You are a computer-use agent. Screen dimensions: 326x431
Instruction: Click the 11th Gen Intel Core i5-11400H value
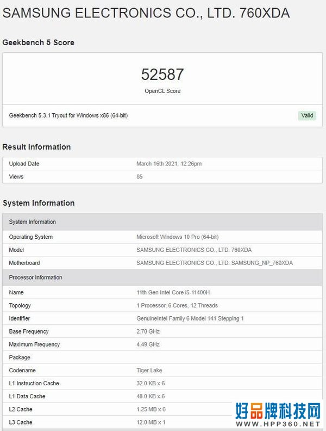(173, 292)
